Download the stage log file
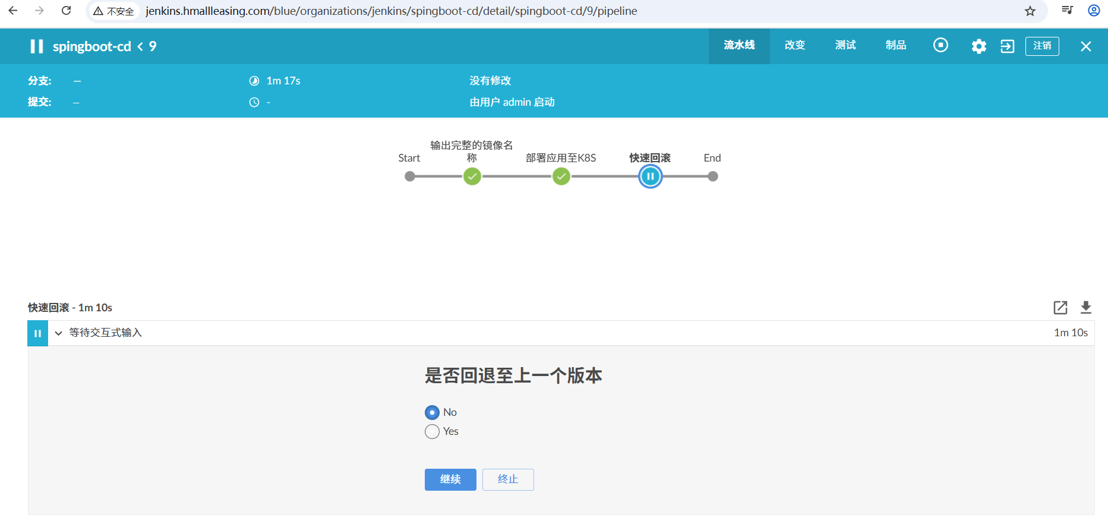This screenshot has width=1108, height=521. click(x=1085, y=307)
